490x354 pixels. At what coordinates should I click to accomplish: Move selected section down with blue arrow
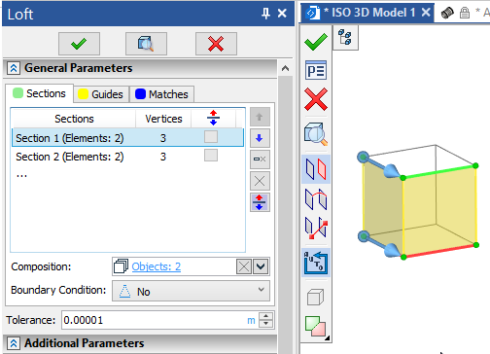tap(260, 138)
